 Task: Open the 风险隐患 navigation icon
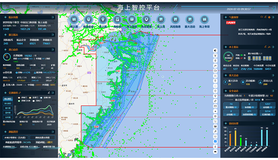tap(175, 20)
